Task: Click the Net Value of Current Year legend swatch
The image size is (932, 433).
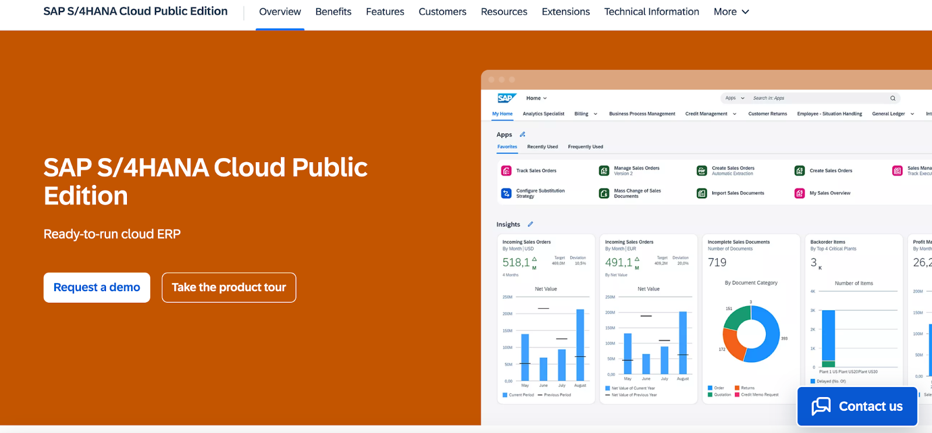Action: click(x=608, y=388)
